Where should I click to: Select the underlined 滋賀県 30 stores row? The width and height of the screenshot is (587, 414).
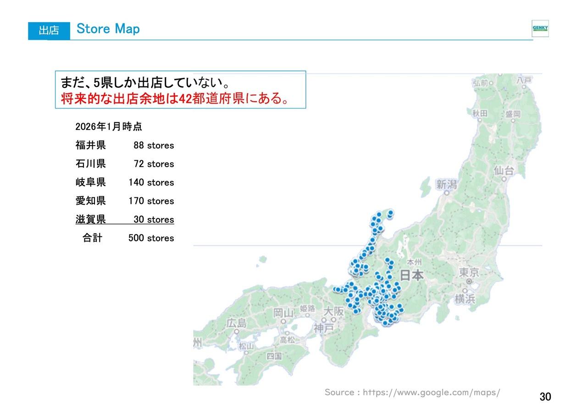coord(125,219)
